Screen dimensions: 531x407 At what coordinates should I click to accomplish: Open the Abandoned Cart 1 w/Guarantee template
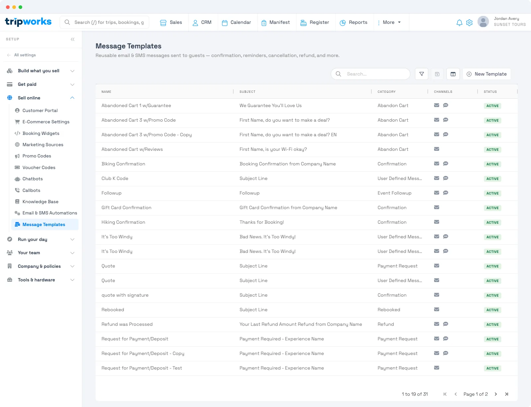click(136, 105)
